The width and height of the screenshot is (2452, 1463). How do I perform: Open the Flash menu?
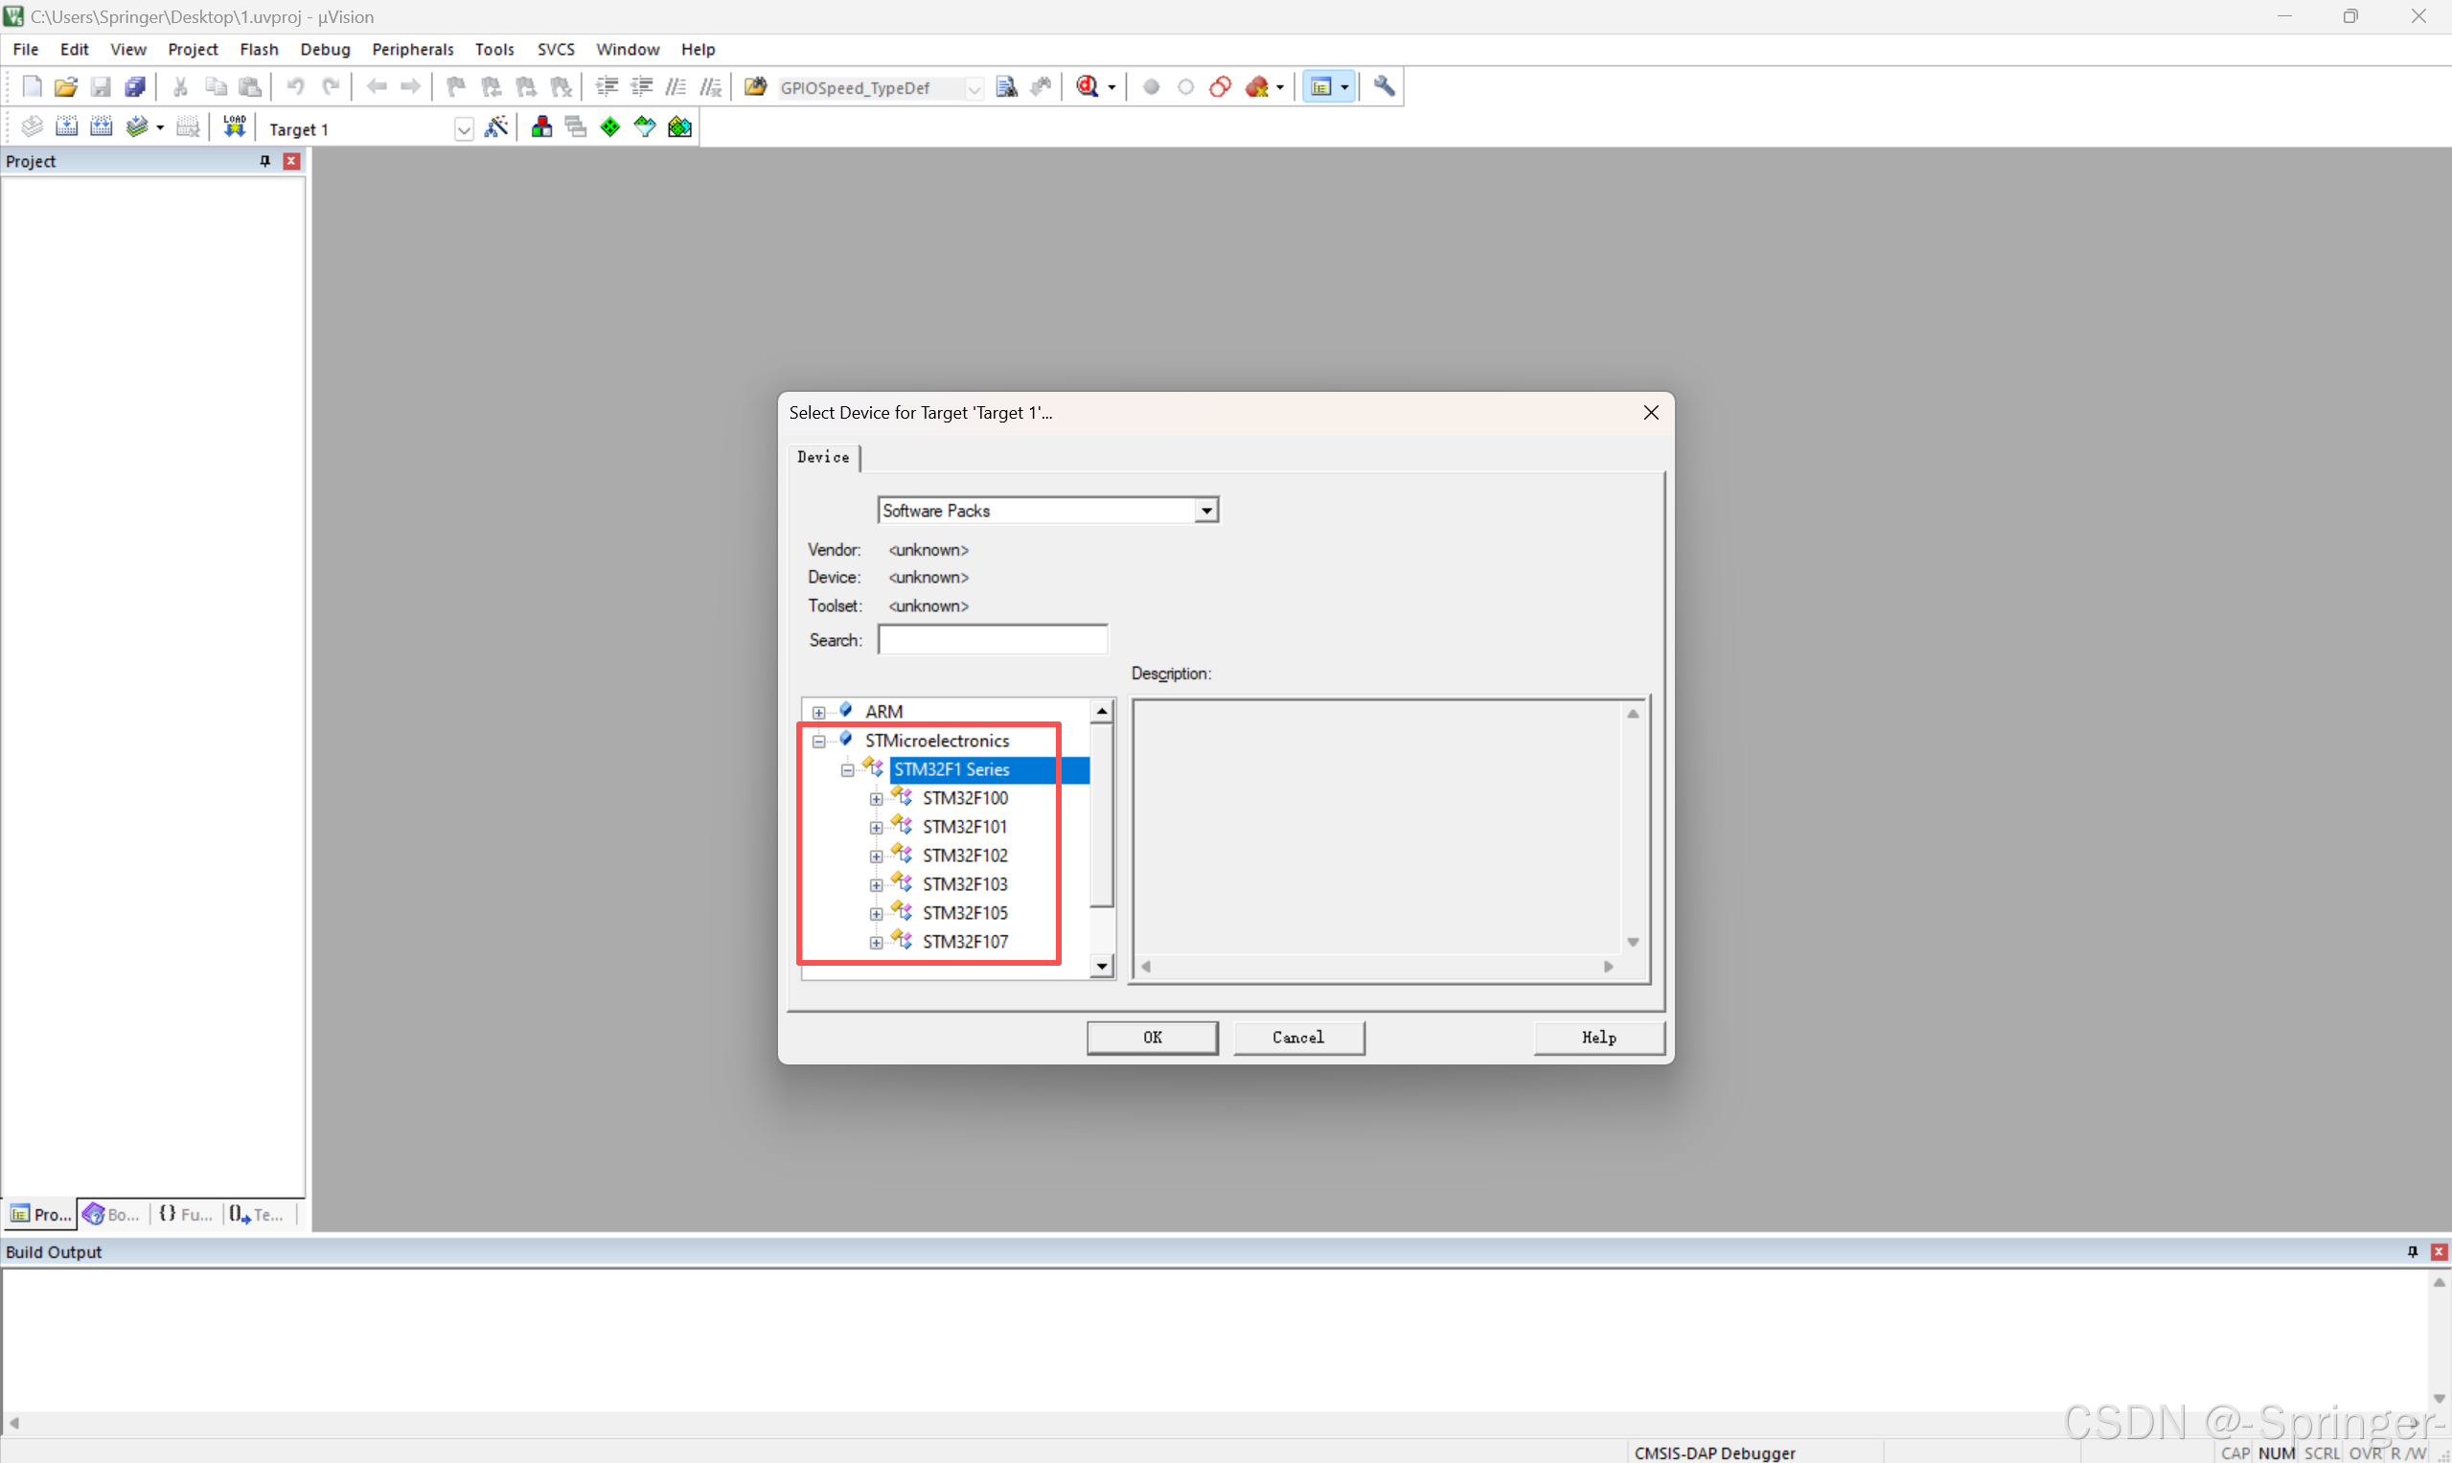tap(259, 49)
